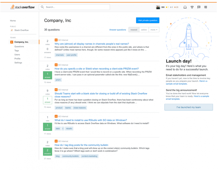Click green 2 answers box on blog question
218x170 pixels.
click(47, 152)
